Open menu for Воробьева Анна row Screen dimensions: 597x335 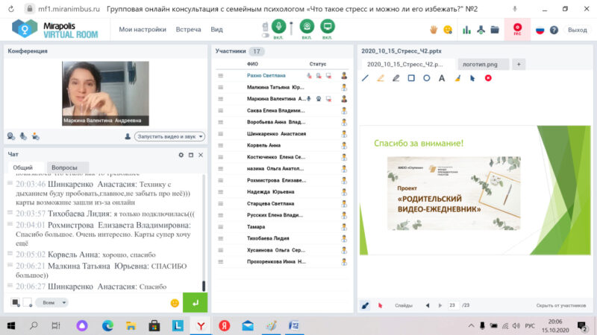pyautogui.click(x=220, y=122)
